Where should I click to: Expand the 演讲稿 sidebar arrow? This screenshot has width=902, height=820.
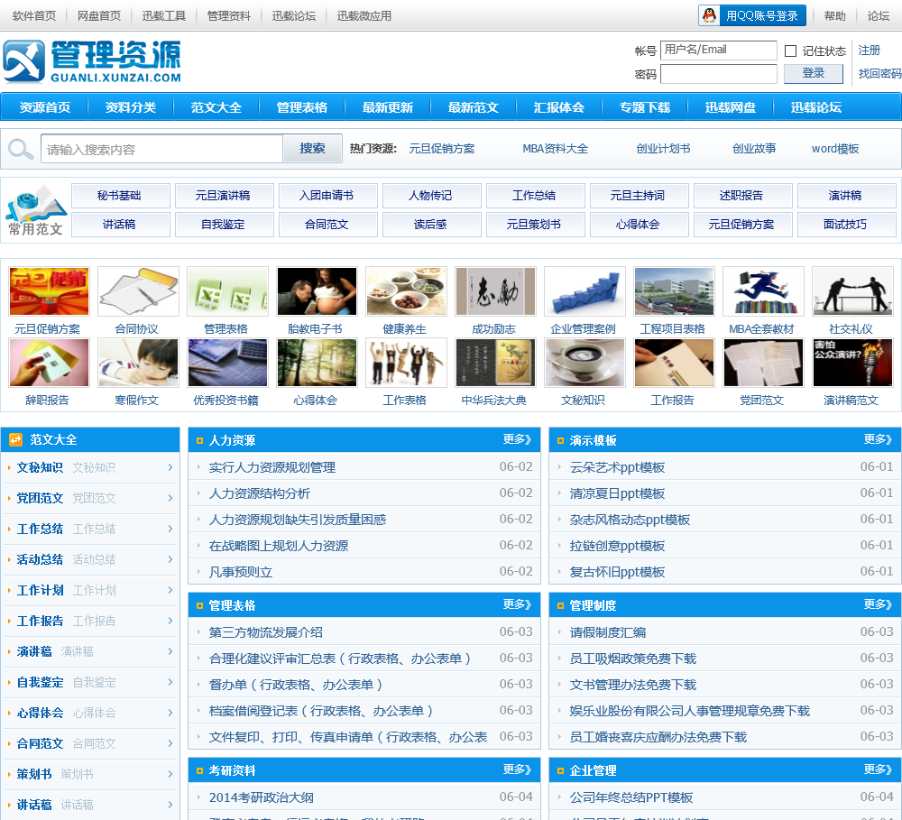pos(170,651)
